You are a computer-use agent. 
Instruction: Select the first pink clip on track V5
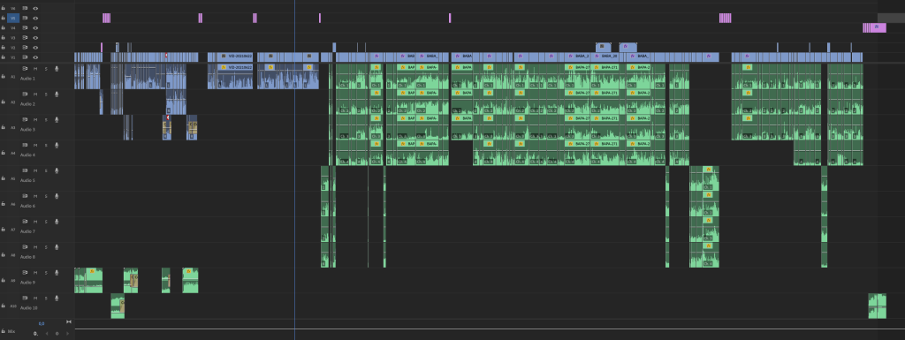(x=106, y=18)
